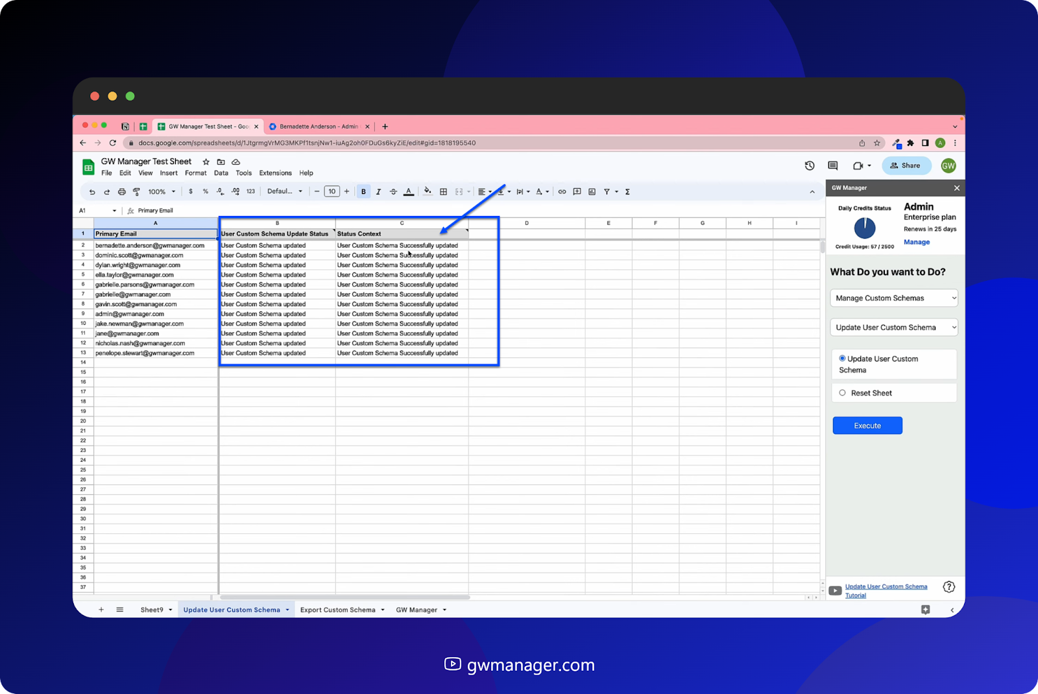Image resolution: width=1038 pixels, height=694 pixels.
Task: Open the Format menu
Action: tap(195, 173)
